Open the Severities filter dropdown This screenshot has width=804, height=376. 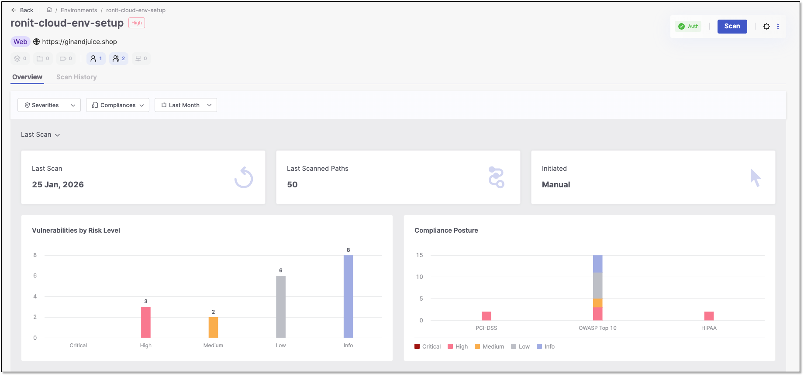tap(49, 105)
